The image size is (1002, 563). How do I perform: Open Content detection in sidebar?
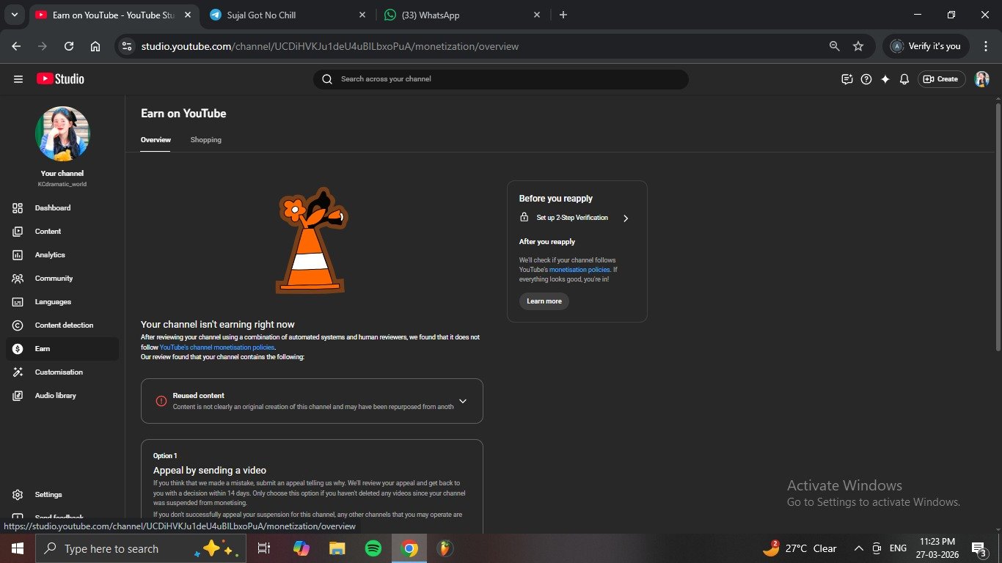[x=64, y=325]
